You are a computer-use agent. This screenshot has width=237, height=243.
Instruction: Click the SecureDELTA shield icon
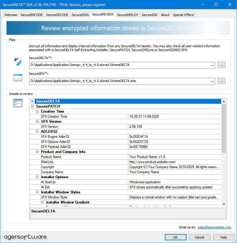[18, 62]
